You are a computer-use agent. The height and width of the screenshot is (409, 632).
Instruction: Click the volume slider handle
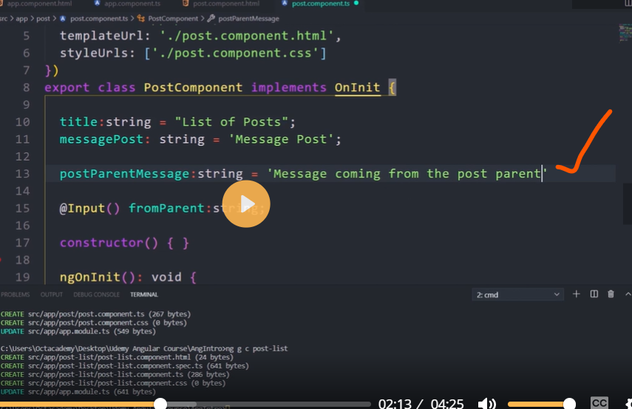(569, 404)
